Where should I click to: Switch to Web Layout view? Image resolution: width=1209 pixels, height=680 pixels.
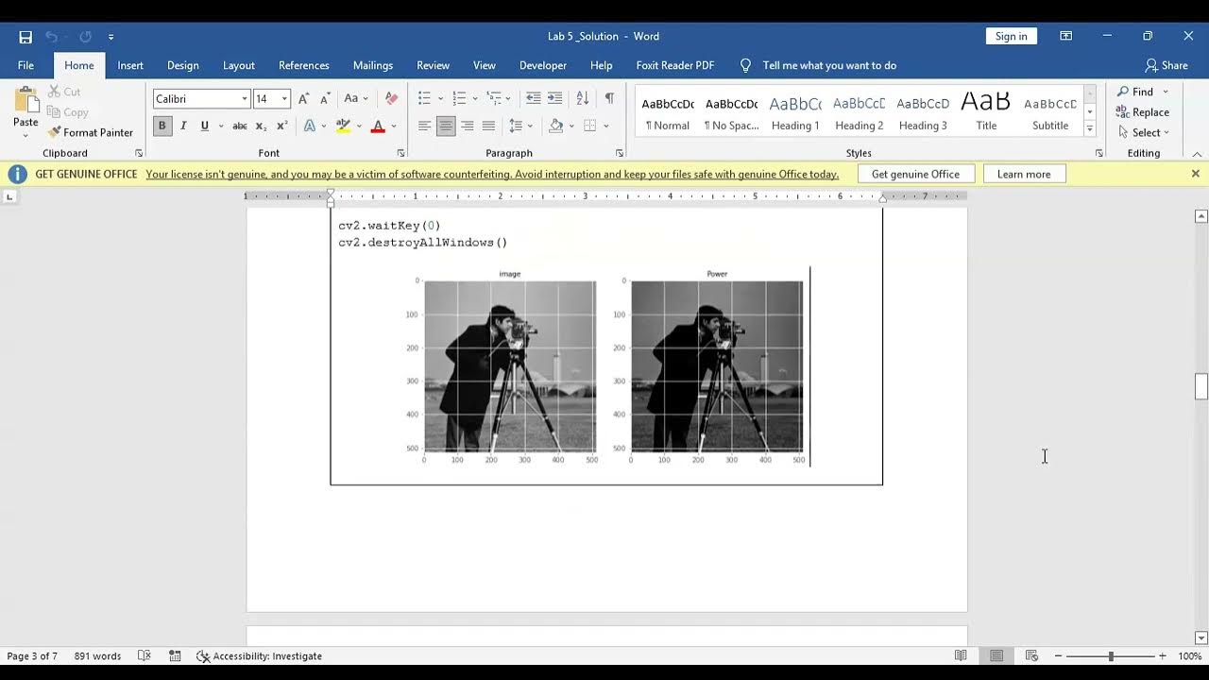[x=1031, y=655]
